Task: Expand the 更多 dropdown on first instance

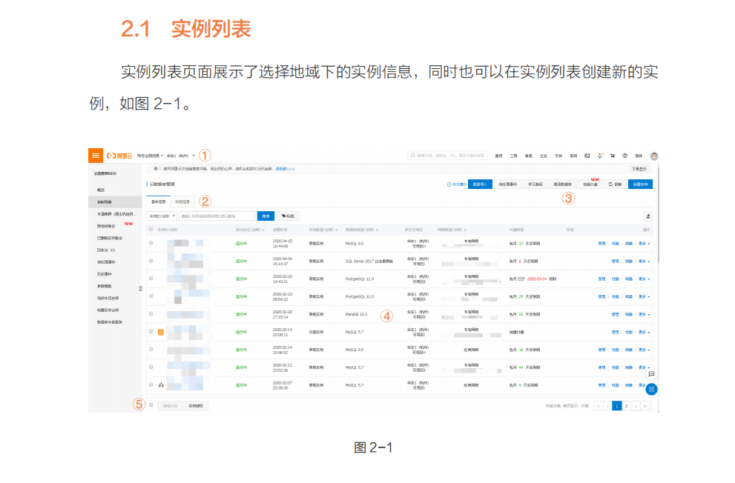Action: click(644, 243)
